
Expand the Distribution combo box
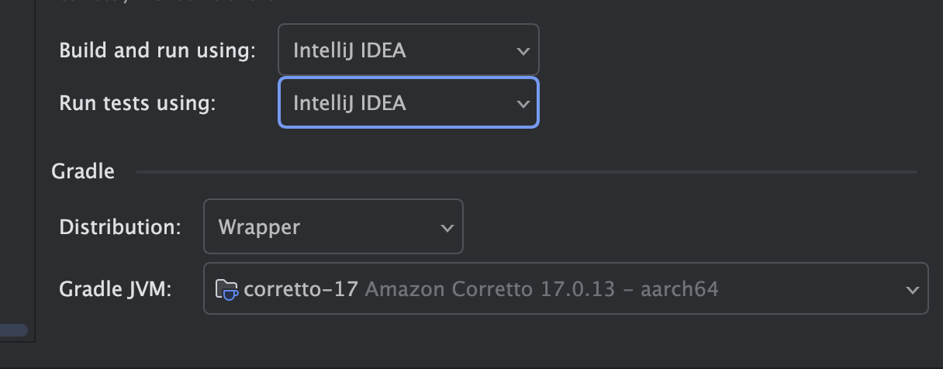coord(333,227)
